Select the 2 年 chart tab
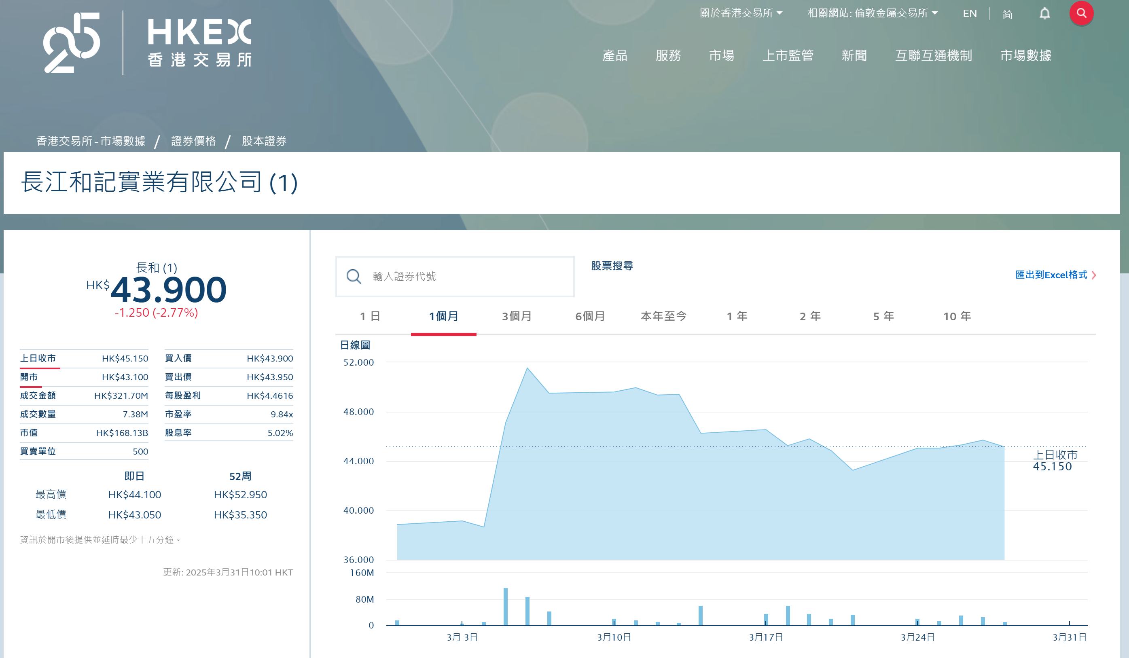 [810, 316]
